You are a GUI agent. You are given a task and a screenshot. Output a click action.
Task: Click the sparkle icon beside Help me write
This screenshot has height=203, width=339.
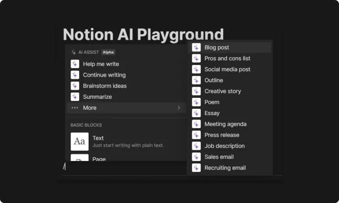[x=75, y=64]
